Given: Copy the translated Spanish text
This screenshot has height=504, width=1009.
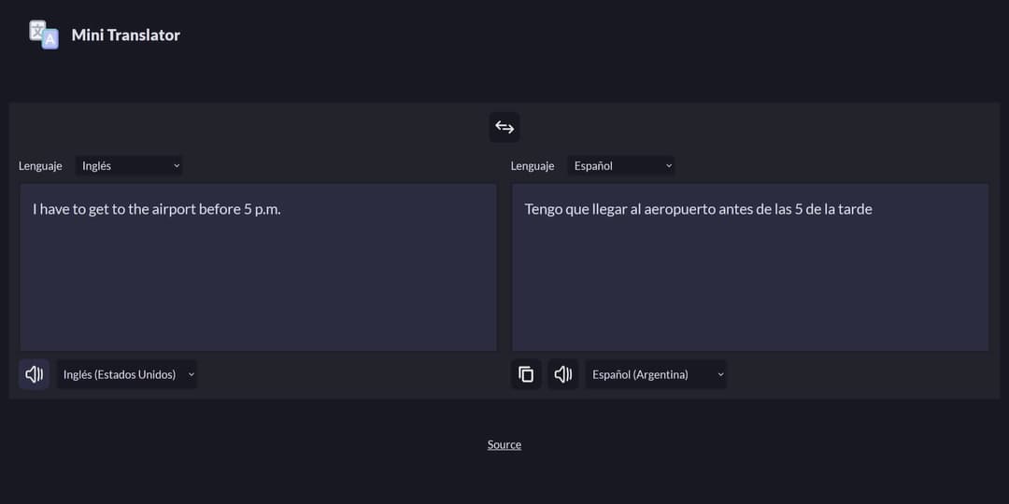Looking at the screenshot, I should click(526, 374).
